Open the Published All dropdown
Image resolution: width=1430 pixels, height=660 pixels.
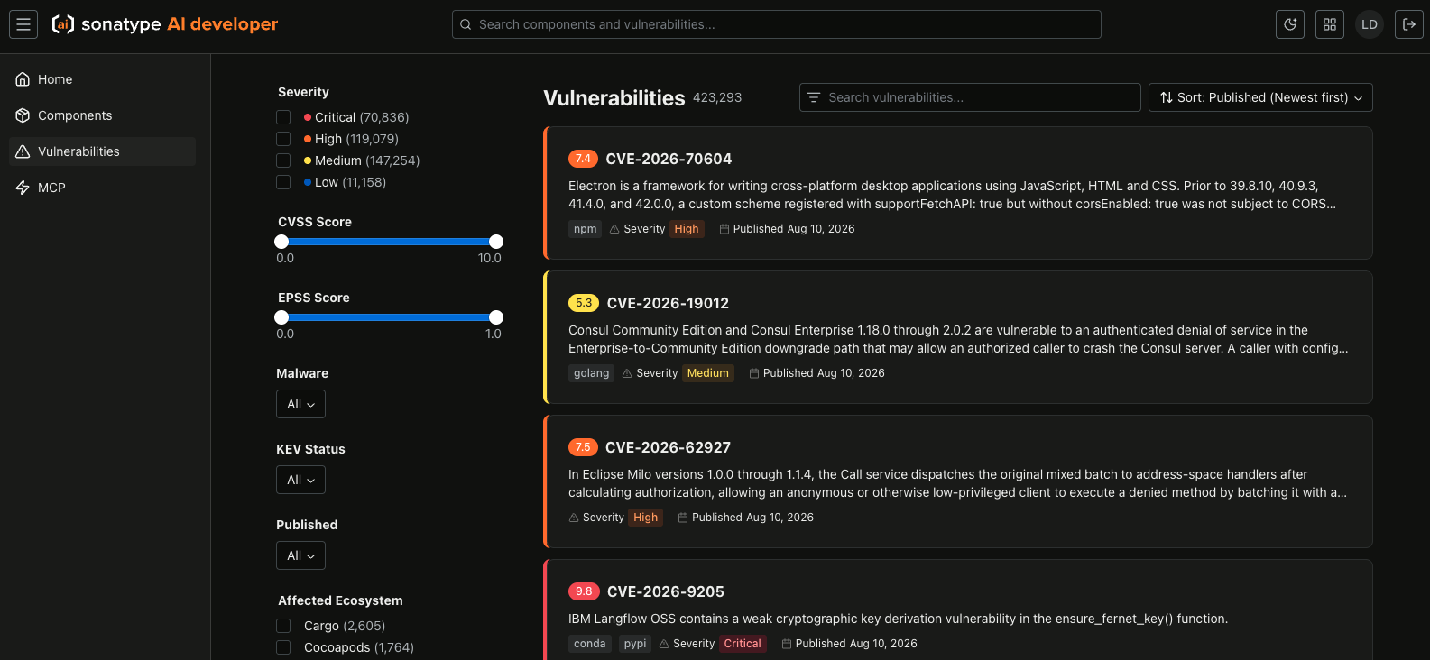[x=300, y=555]
